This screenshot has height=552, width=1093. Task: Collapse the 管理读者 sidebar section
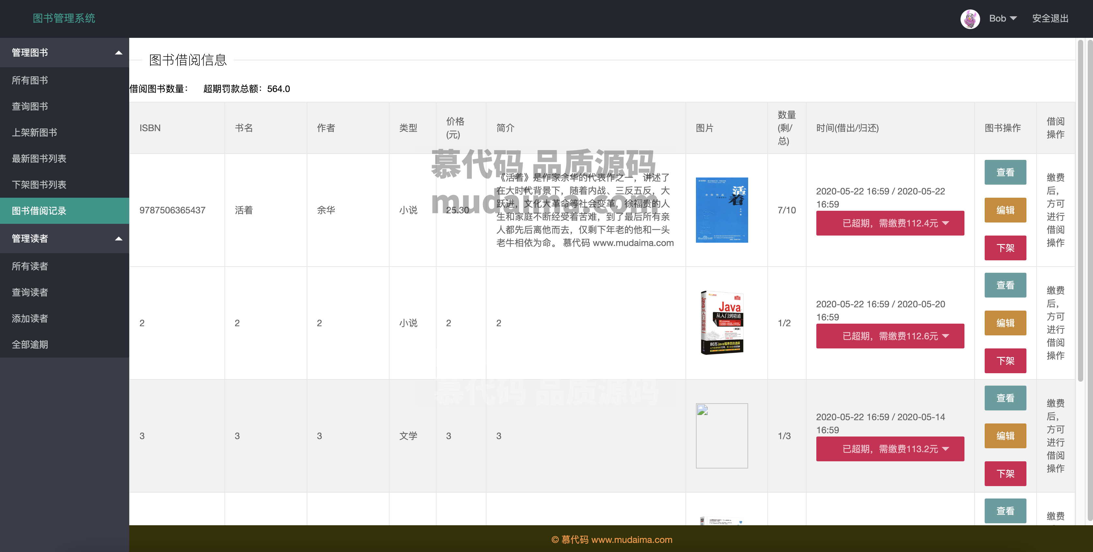[x=65, y=238]
